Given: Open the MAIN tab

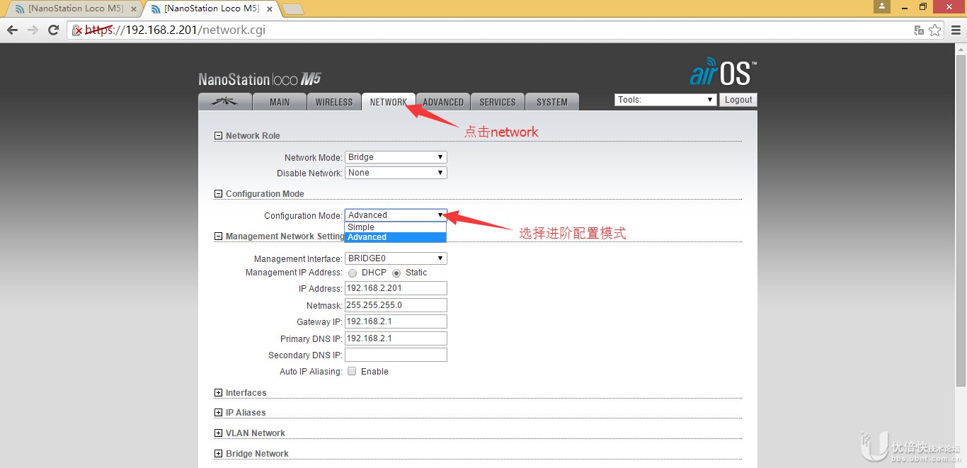Looking at the screenshot, I should (280, 102).
